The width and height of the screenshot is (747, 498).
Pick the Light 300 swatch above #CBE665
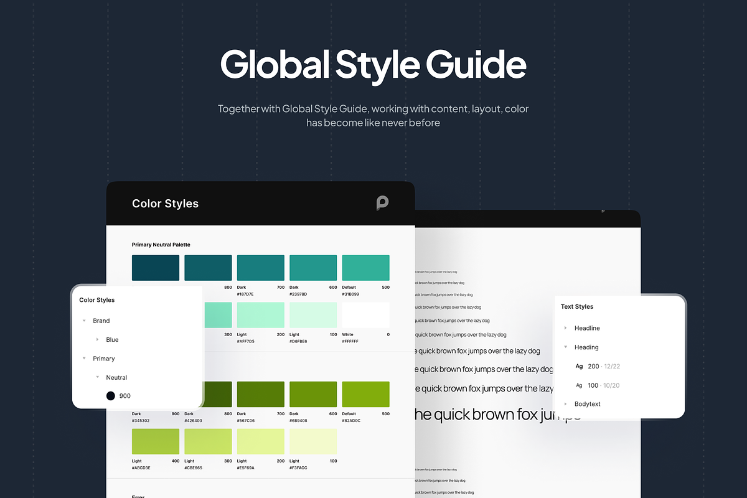click(x=208, y=441)
